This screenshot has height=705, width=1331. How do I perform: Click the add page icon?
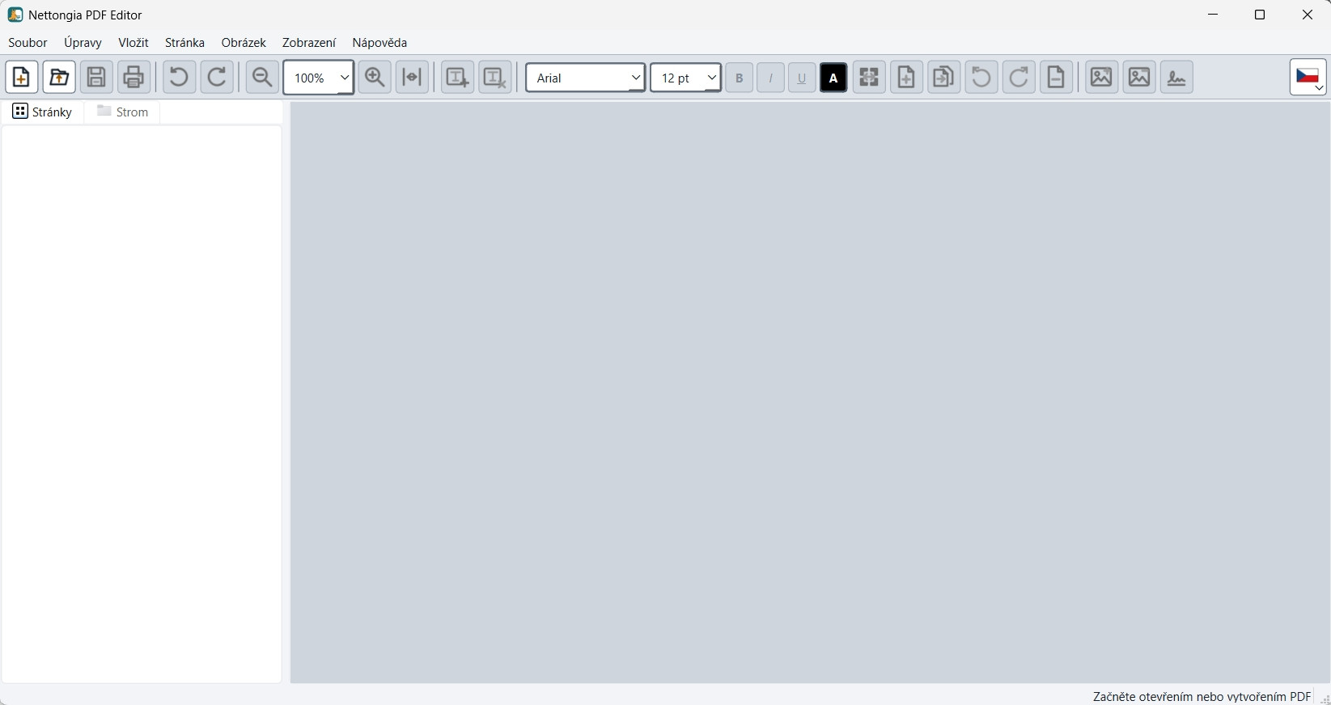[906, 78]
